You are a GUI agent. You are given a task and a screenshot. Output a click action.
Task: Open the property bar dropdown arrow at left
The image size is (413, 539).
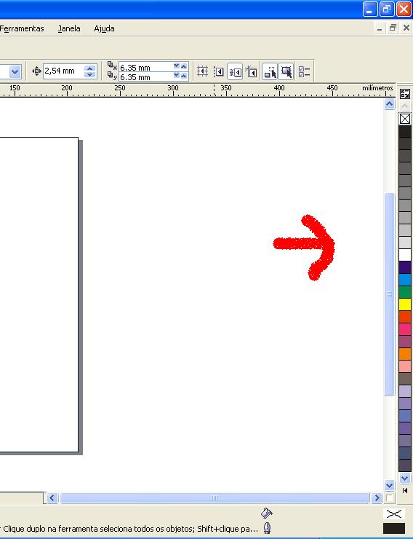pyautogui.click(x=15, y=72)
